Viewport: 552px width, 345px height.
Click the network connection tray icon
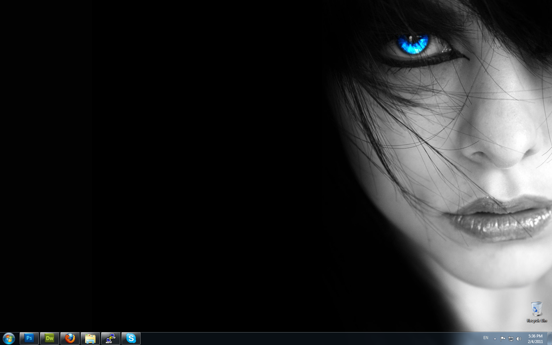511,339
